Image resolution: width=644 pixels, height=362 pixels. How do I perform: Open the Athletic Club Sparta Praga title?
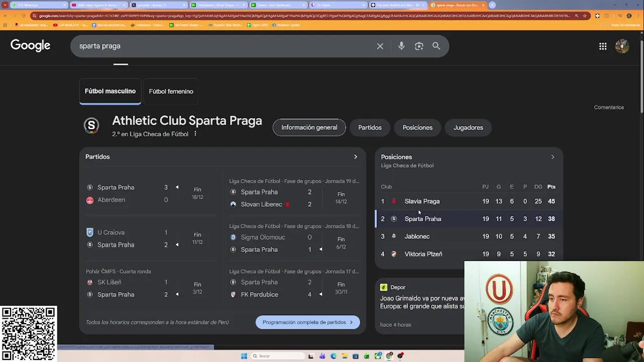click(187, 121)
